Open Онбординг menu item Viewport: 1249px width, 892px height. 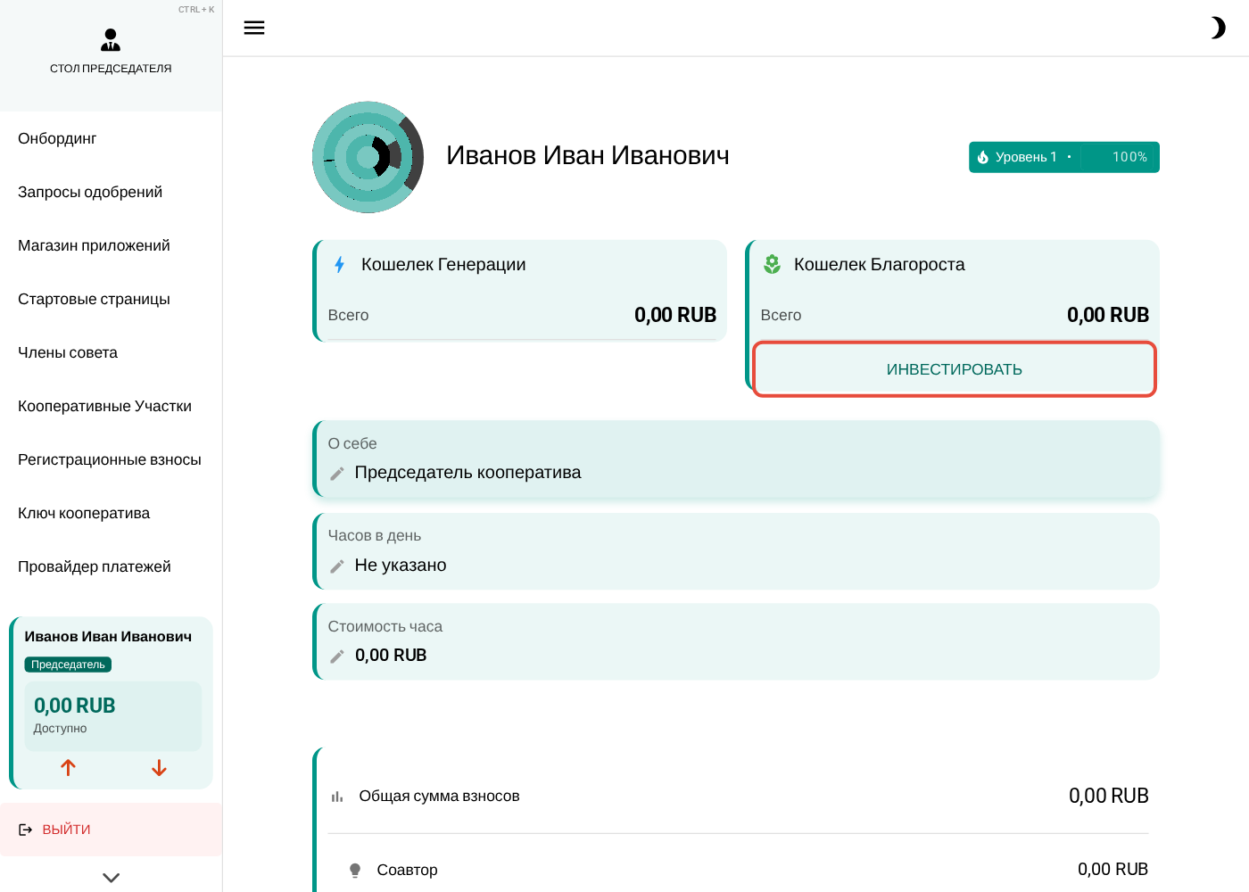pos(111,138)
